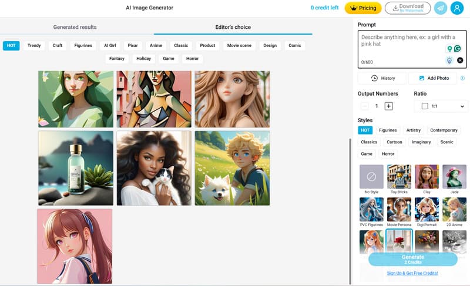Select the Contemporary styles filter
The height and width of the screenshot is (286, 470).
click(x=444, y=130)
